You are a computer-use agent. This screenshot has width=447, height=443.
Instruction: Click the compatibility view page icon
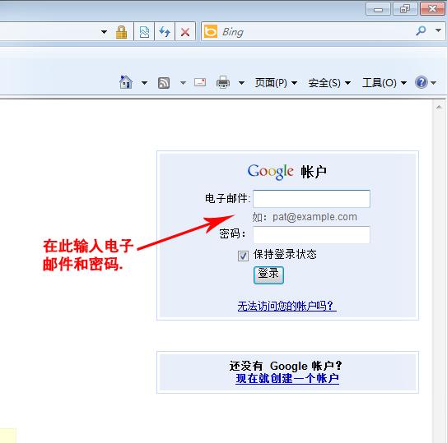point(144,31)
